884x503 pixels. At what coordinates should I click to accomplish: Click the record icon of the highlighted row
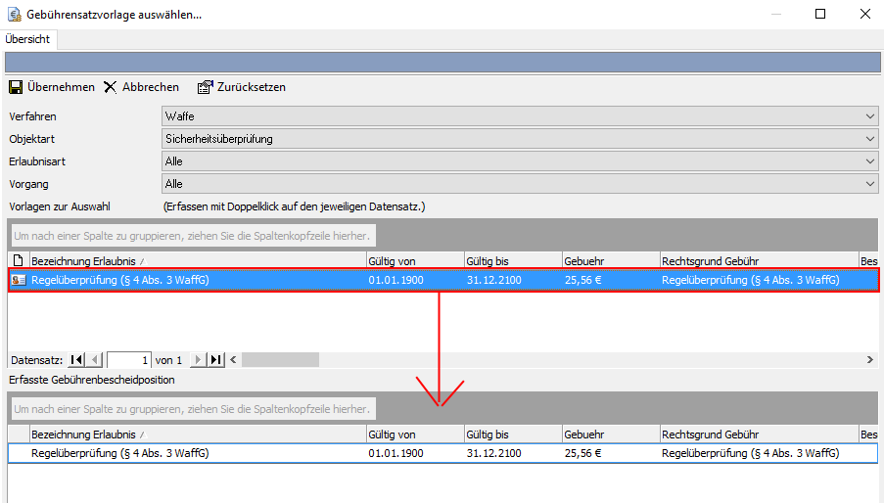(19, 280)
